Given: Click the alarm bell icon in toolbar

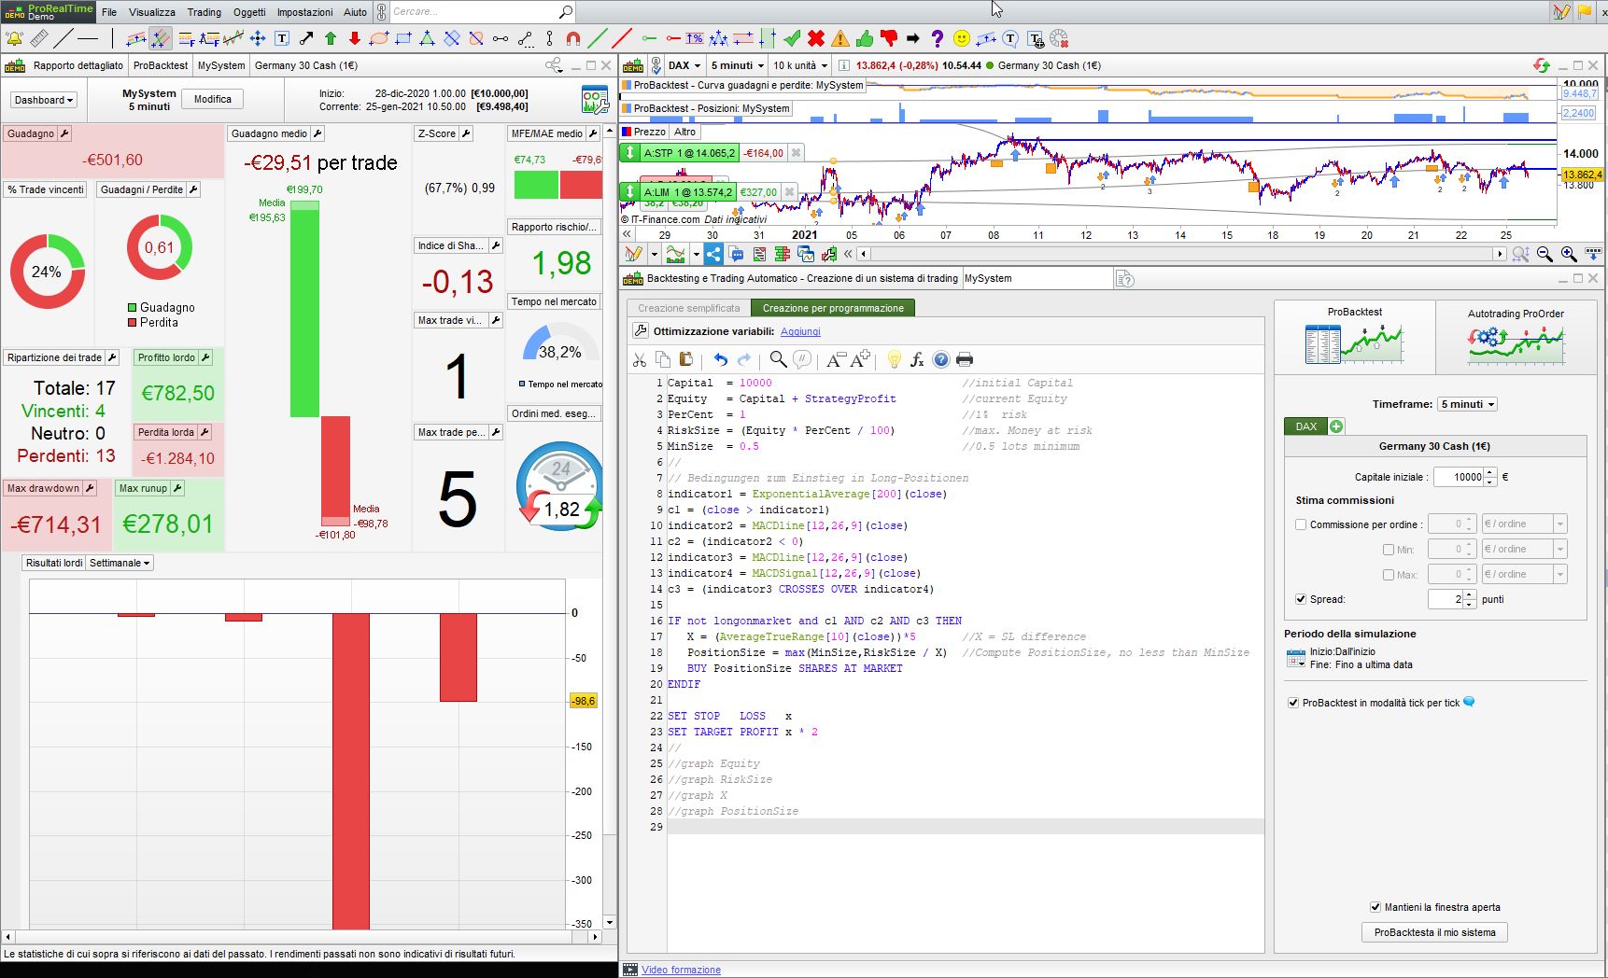Looking at the screenshot, I should tap(14, 39).
